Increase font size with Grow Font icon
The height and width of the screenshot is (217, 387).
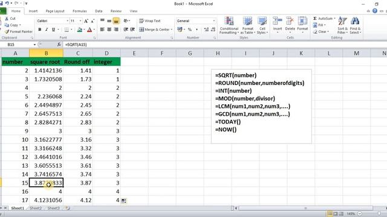[x=86, y=21]
